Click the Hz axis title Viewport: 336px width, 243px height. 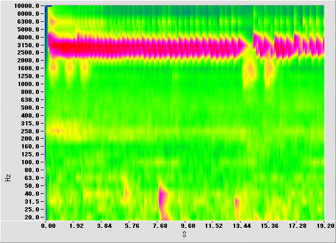pos(8,178)
